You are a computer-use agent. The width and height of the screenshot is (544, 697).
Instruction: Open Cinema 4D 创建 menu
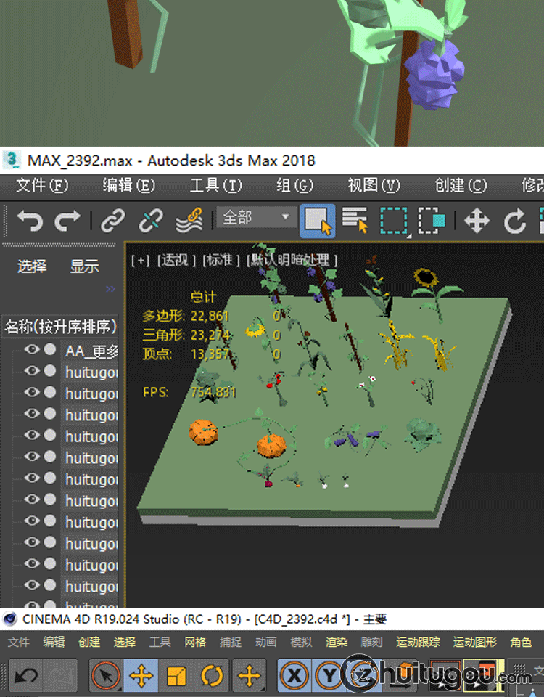point(89,642)
